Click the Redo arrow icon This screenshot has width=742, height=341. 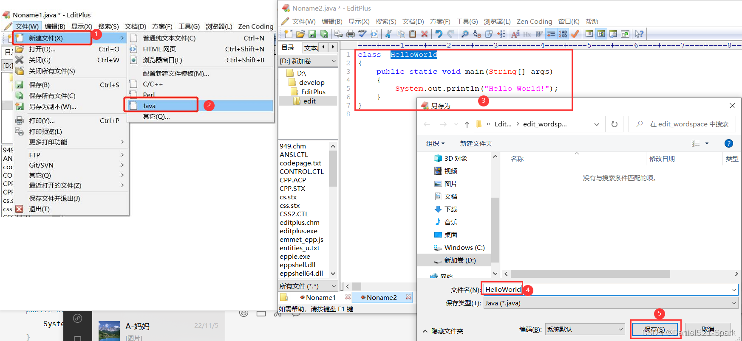451,34
